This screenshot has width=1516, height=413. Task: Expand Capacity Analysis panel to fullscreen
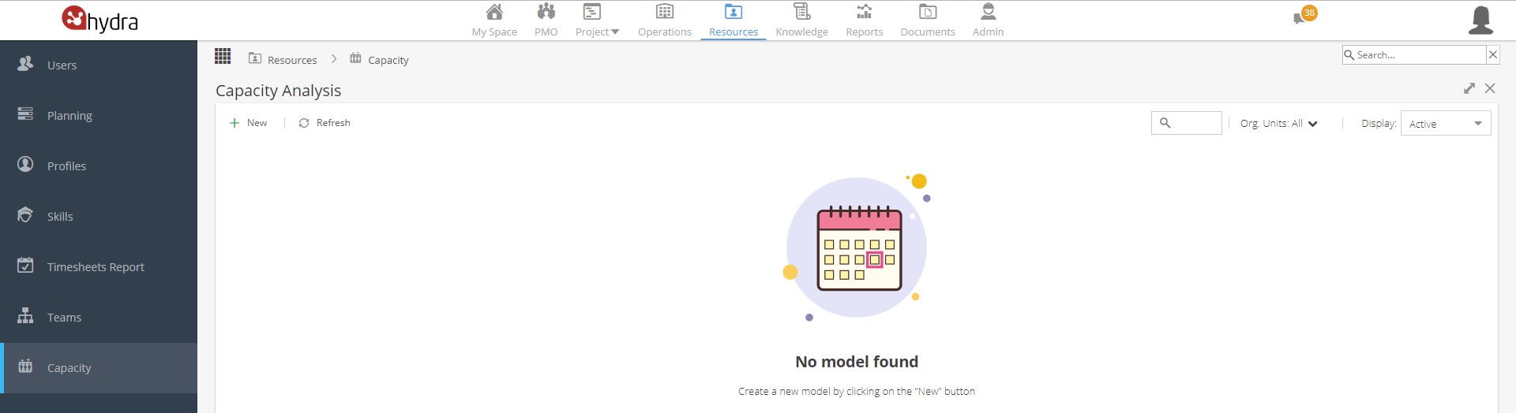1469,88
